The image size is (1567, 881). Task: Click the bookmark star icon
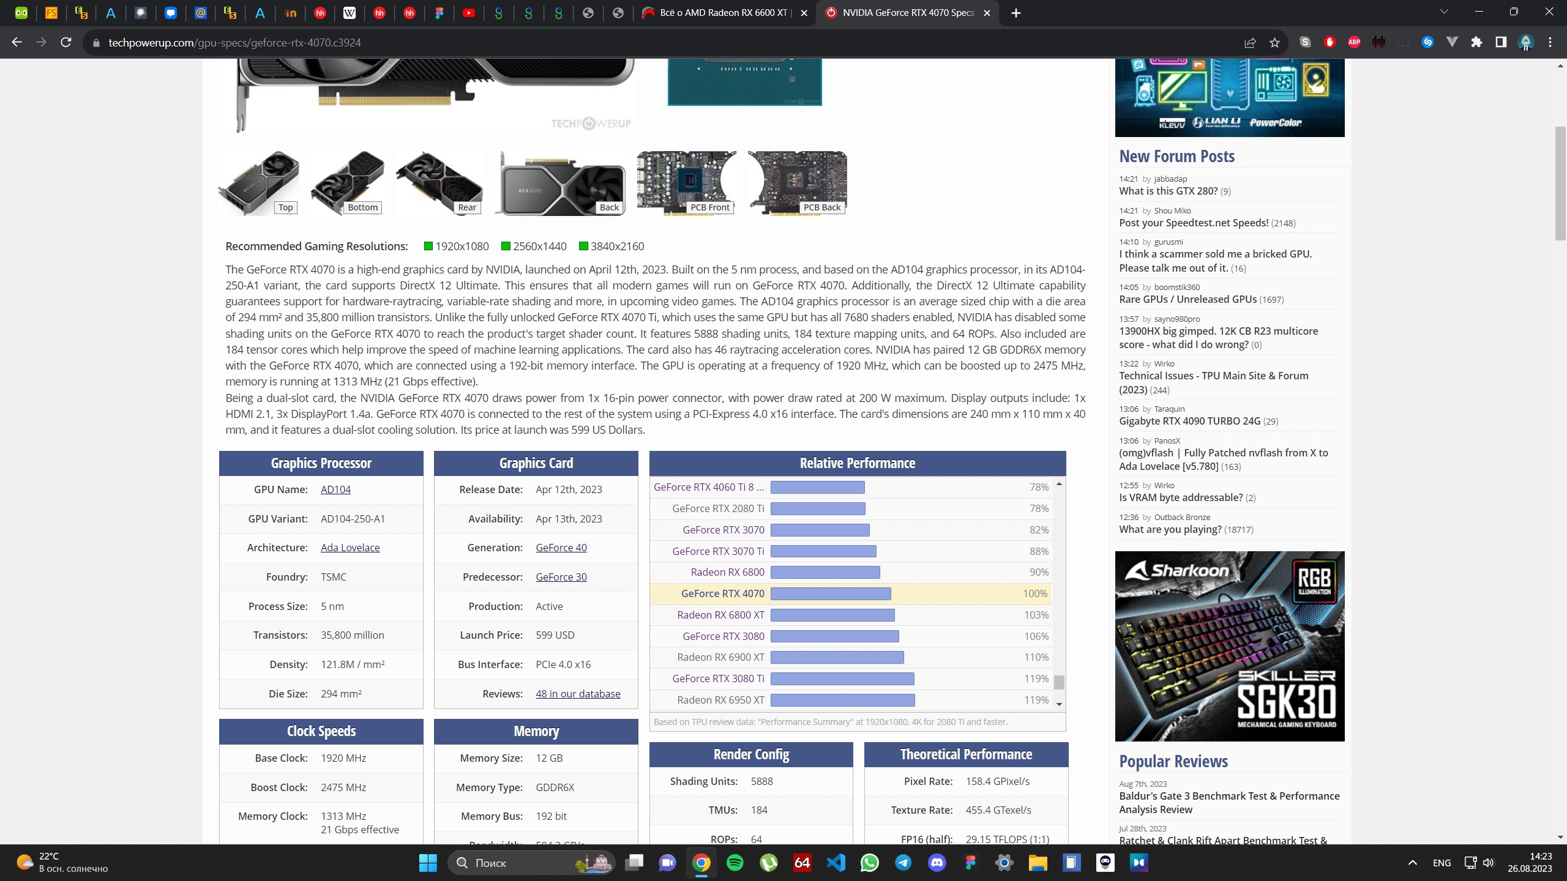coord(1274,43)
